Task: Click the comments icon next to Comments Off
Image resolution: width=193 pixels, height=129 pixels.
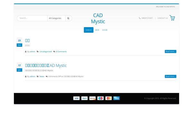Action: coord(47,76)
